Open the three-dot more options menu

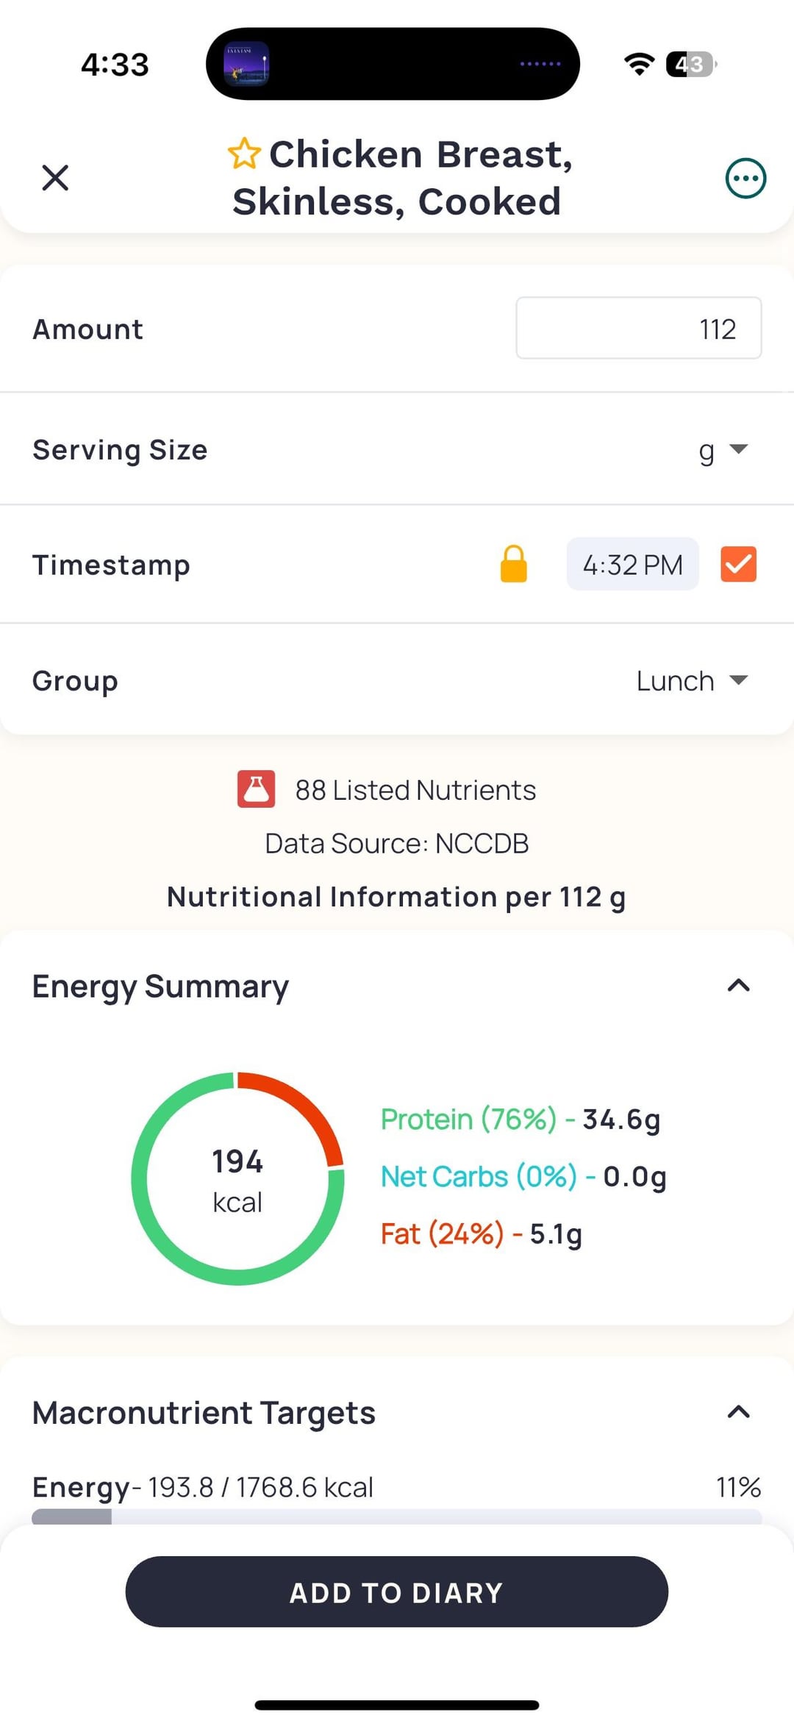(745, 178)
